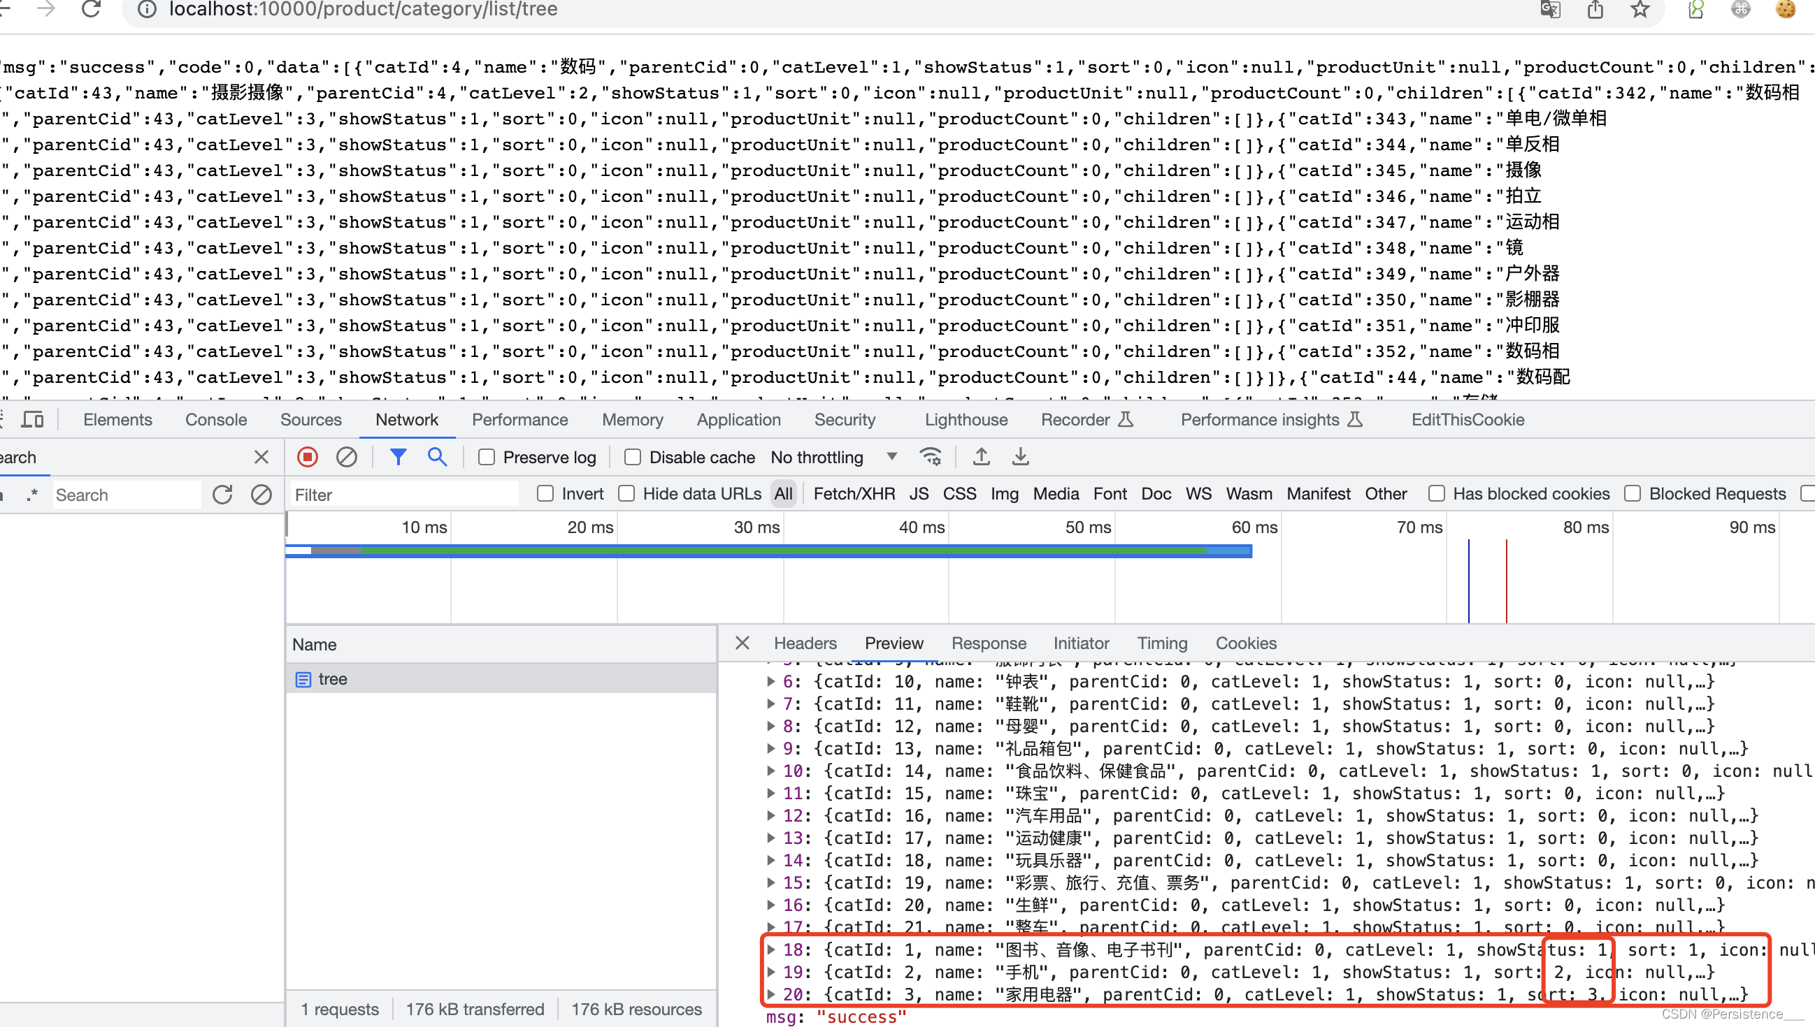Close the request details pane
The width and height of the screenshot is (1815, 1027).
[742, 643]
